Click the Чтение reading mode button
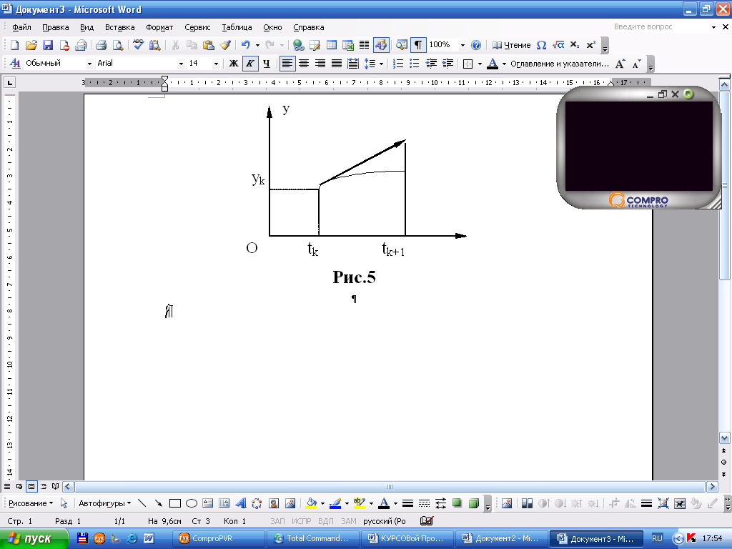 point(512,45)
